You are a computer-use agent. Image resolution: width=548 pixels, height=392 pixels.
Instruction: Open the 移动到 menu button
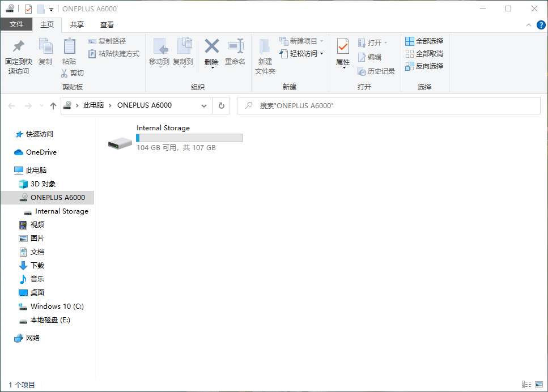(x=159, y=53)
